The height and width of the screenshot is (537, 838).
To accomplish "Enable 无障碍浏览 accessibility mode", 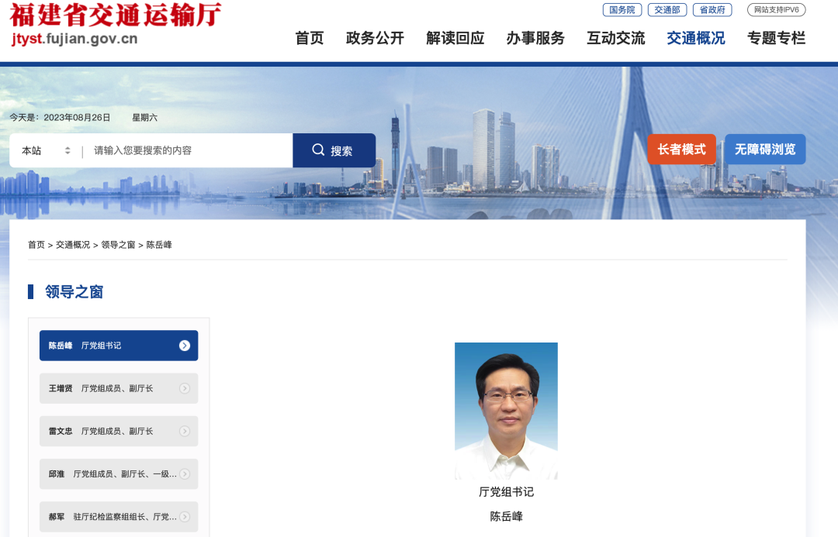I will pos(764,149).
